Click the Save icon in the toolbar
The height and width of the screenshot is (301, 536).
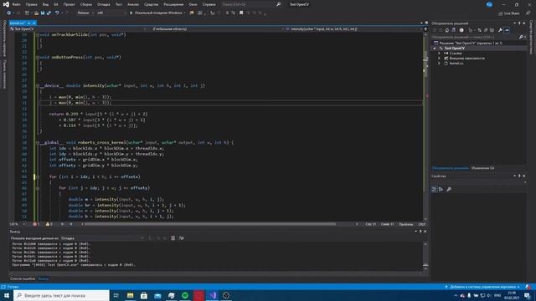click(43, 13)
